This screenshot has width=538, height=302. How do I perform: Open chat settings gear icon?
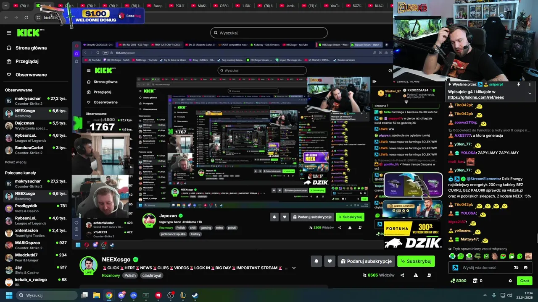(510, 281)
